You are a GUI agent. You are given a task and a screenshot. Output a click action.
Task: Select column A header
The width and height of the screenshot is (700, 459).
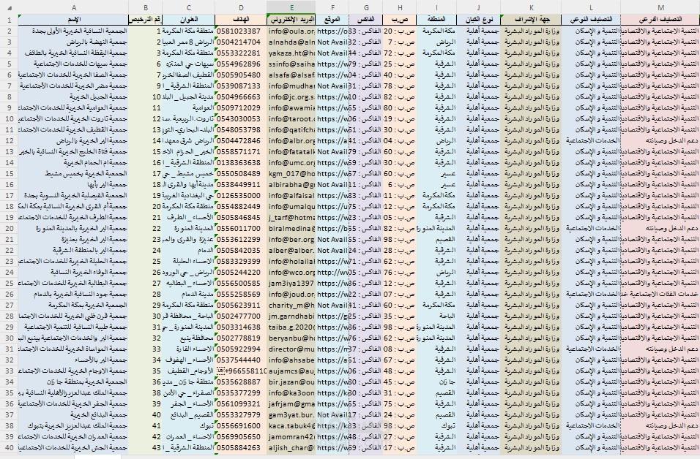coord(73,7)
